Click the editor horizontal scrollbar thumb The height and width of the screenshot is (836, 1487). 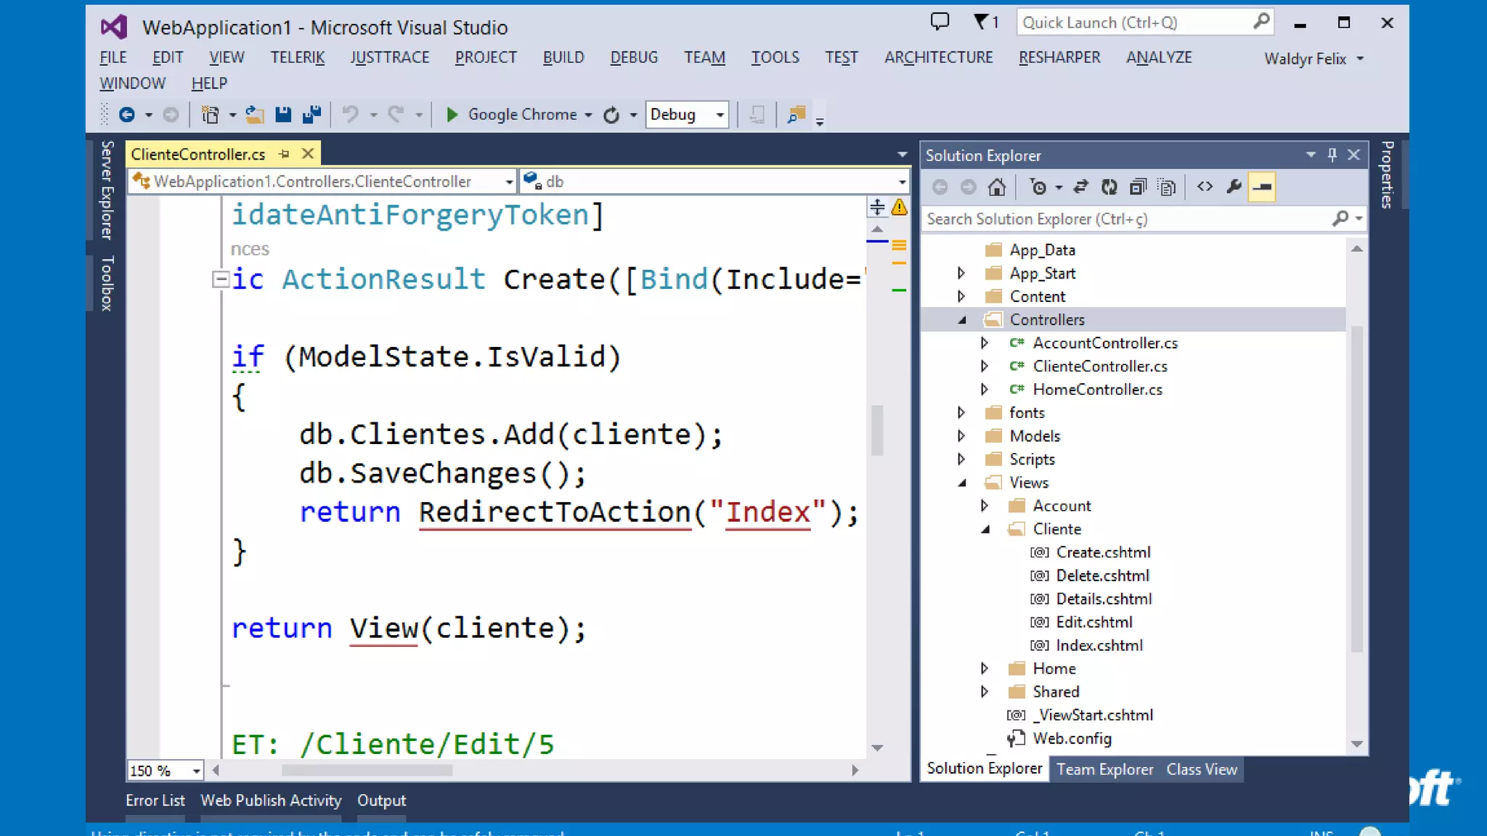[x=367, y=771]
